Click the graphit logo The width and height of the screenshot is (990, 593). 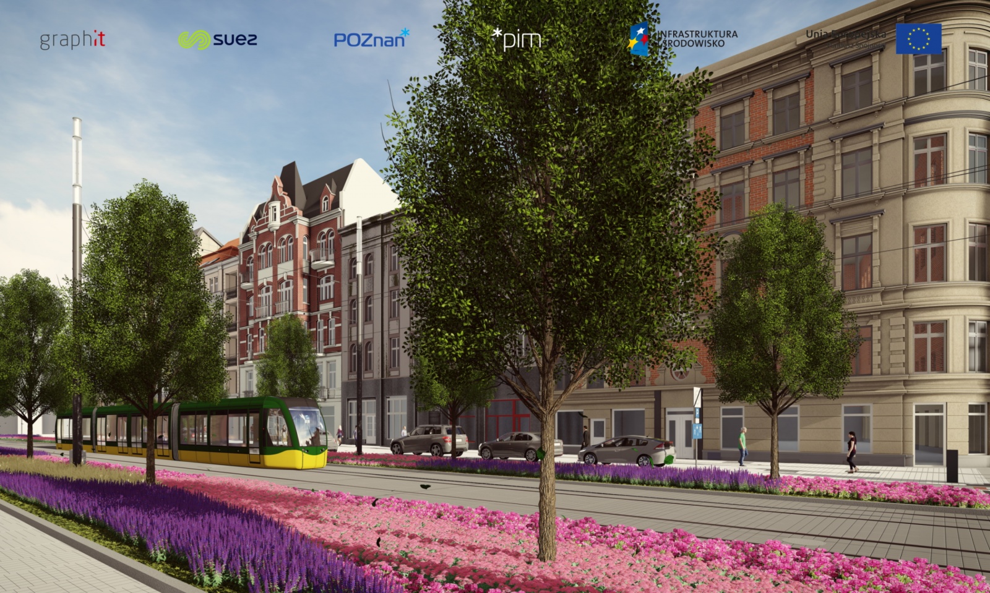72,40
